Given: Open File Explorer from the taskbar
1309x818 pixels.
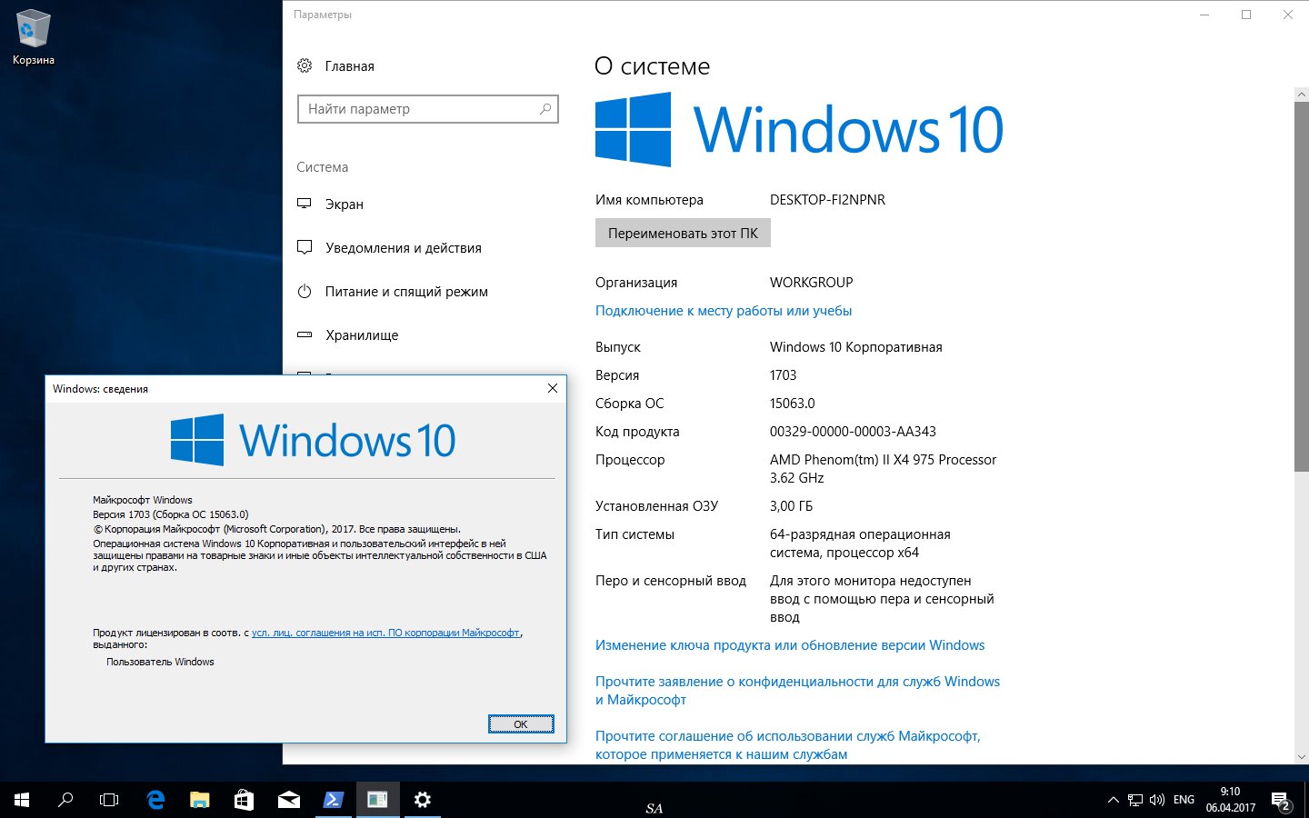Looking at the screenshot, I should coord(199,800).
